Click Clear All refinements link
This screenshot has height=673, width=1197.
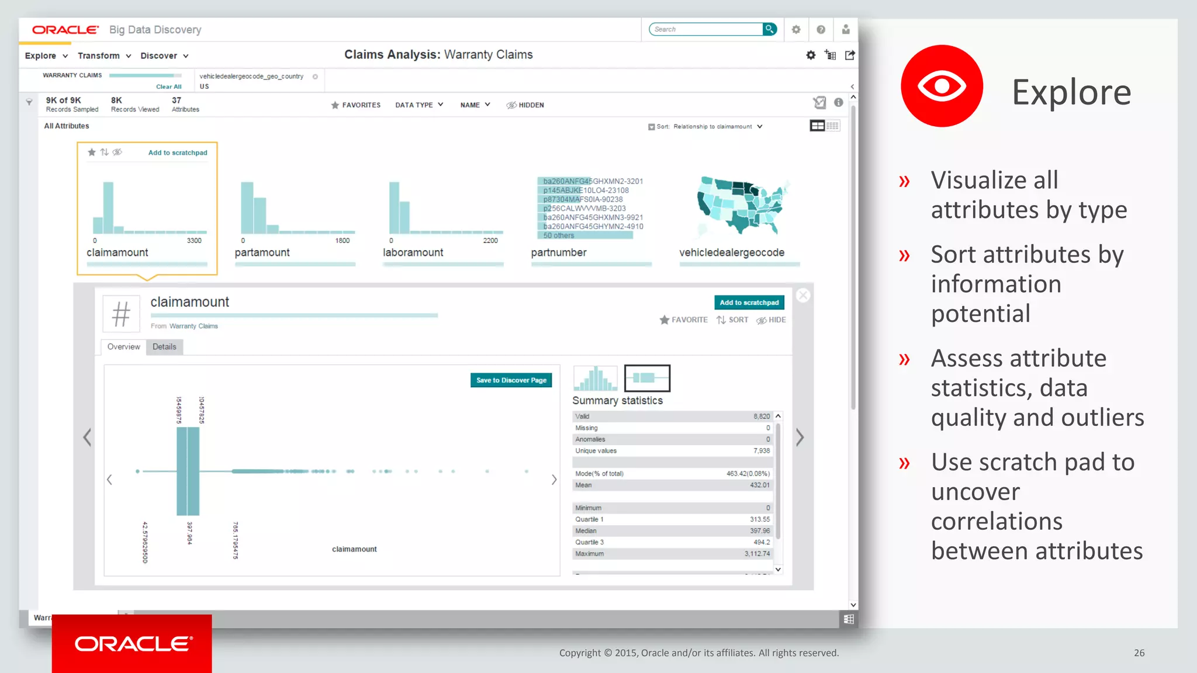pyautogui.click(x=169, y=86)
